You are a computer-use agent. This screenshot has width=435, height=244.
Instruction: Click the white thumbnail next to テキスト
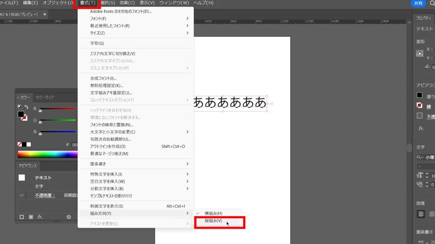pyautogui.click(x=22, y=177)
